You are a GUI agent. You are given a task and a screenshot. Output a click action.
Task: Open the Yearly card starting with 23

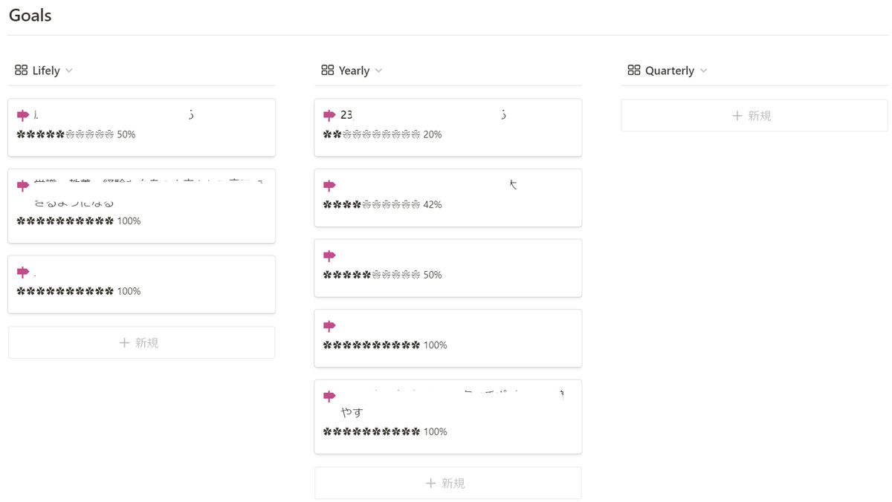[447, 128]
